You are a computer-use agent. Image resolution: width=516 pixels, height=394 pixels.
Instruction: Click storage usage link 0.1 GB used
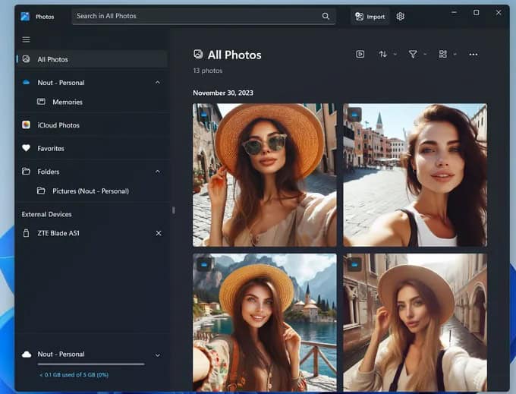(x=74, y=374)
